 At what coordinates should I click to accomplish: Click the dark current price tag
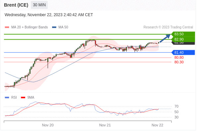[183, 43]
